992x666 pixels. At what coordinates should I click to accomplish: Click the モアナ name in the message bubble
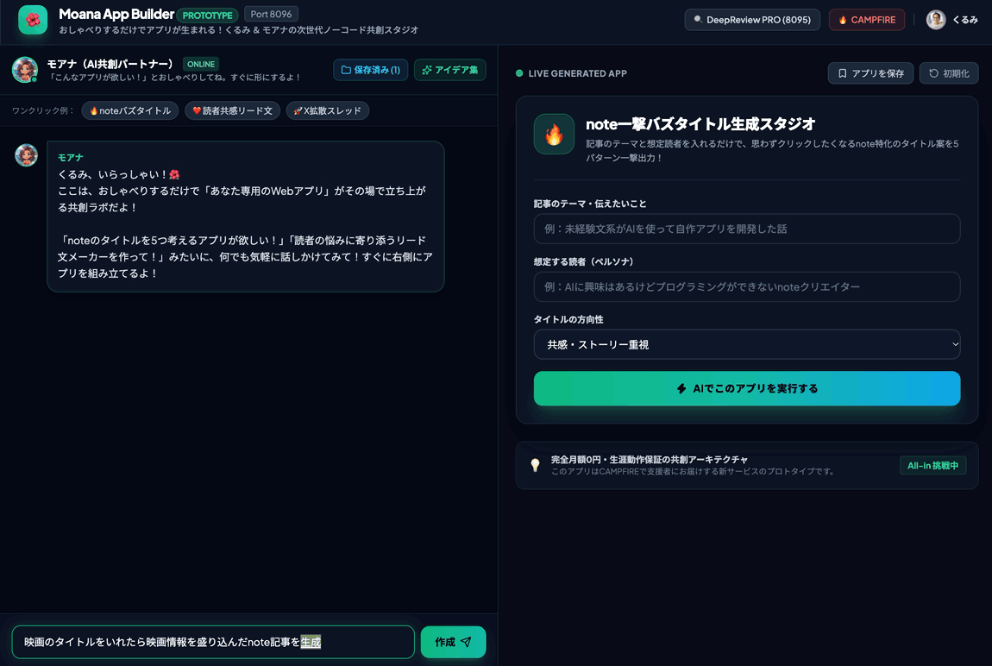pos(70,158)
